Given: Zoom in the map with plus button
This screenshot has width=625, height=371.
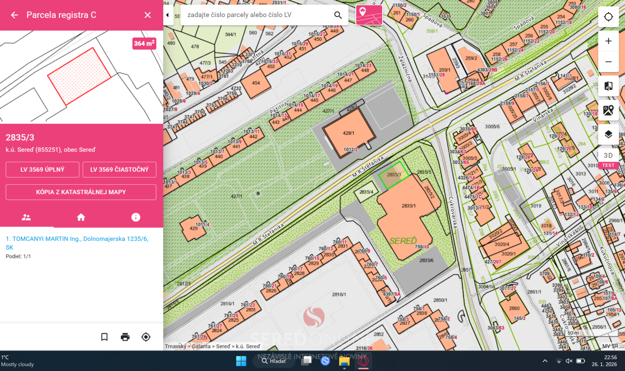Looking at the screenshot, I should (608, 41).
